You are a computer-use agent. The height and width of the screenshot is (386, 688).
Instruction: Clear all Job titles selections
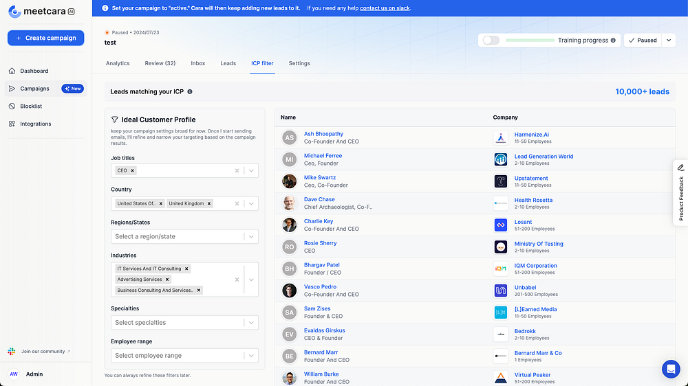tap(237, 170)
